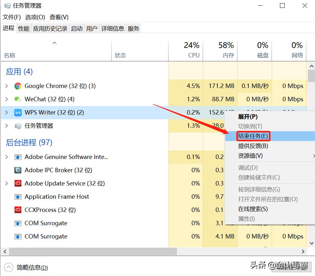
Task: Click the Adobe Update Service icon
Action: pyautogui.click(x=18, y=183)
